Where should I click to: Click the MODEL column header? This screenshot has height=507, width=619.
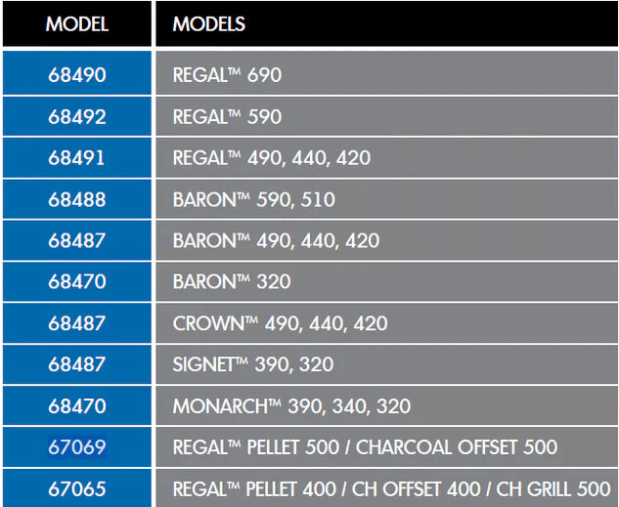[76, 23]
